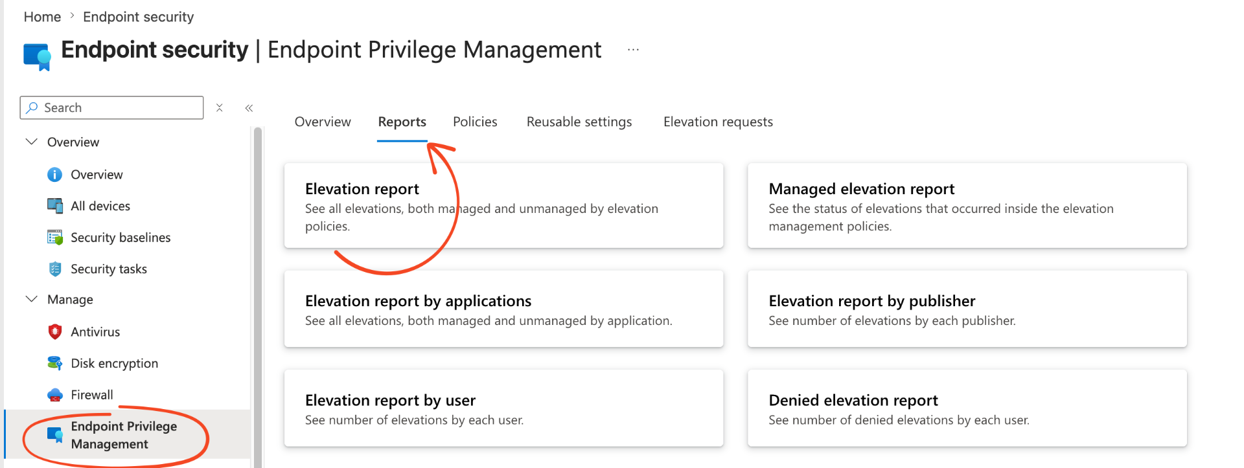This screenshot has height=468, width=1244.
Task: Open the Elevation report card
Action: [503, 205]
